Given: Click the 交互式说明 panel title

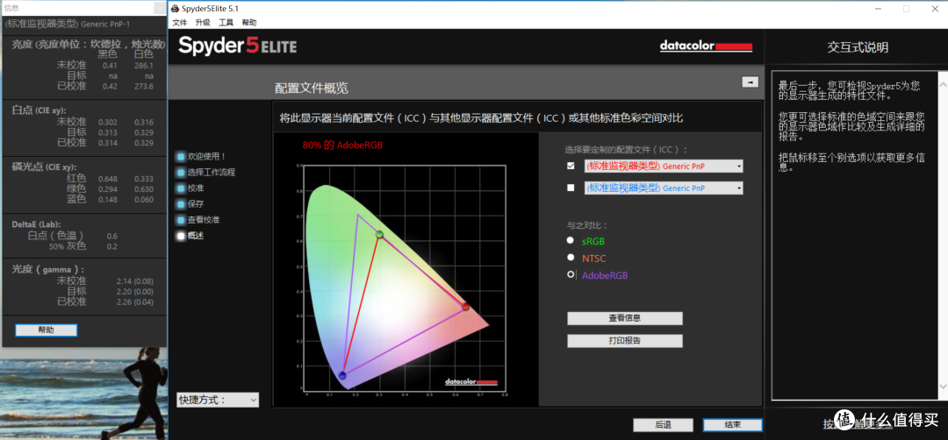Looking at the screenshot, I should 858,47.
